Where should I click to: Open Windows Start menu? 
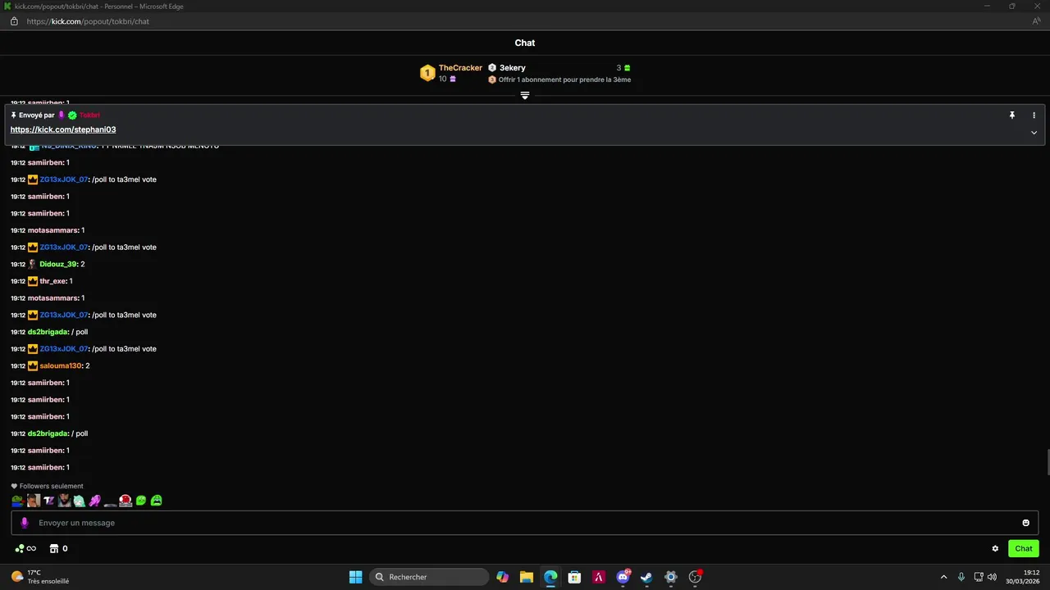[x=355, y=577]
